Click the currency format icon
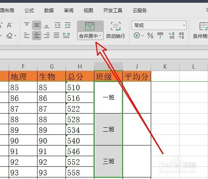 pyautogui.click(x=137, y=35)
